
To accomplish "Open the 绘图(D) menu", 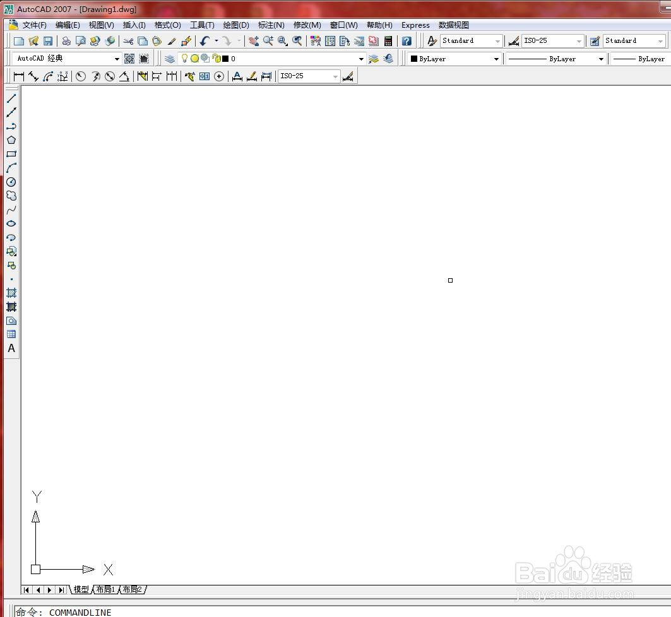I will click(x=236, y=25).
